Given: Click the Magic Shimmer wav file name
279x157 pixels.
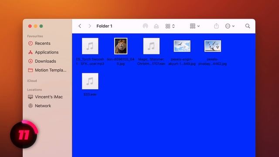Looking at the screenshot, I should coord(151,61).
